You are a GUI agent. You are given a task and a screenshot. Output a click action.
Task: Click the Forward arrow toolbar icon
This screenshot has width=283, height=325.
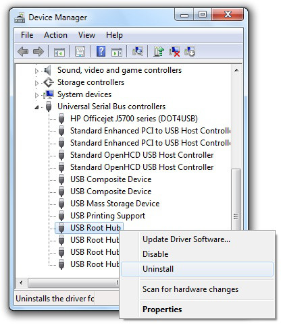[x=38, y=52]
